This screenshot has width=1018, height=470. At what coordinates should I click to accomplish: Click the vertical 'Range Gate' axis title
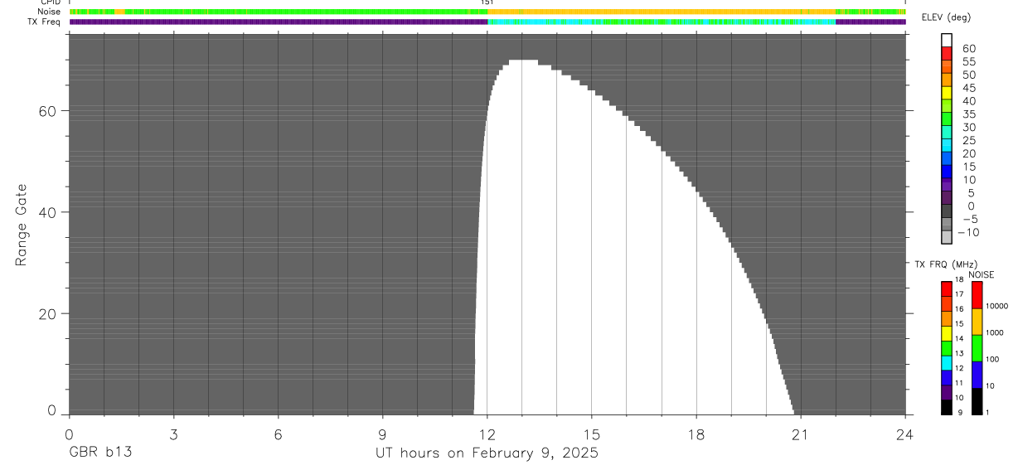[22, 225]
